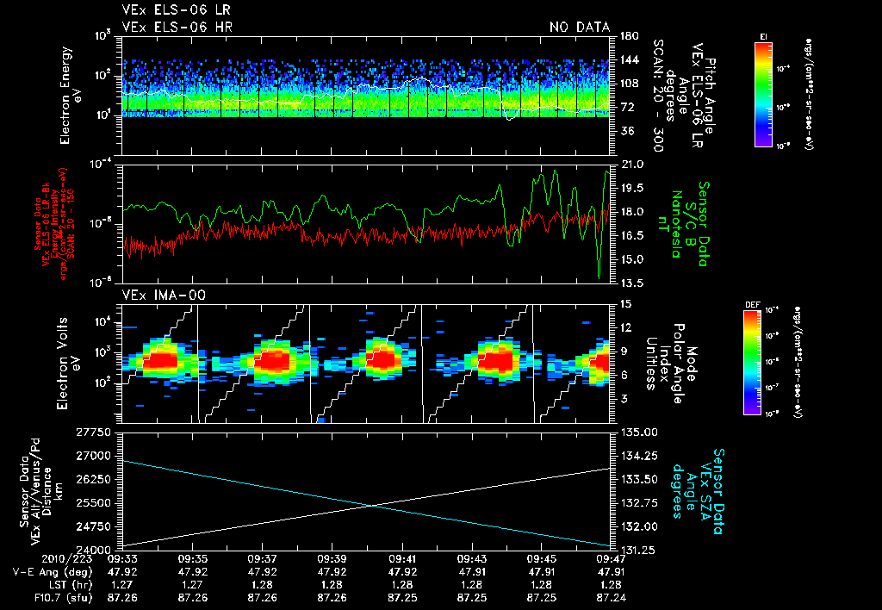Click the 26250 km tick value
The width and height of the screenshot is (882, 610).
pos(94,479)
